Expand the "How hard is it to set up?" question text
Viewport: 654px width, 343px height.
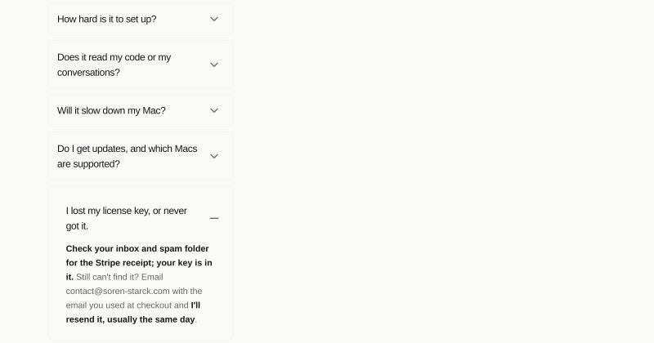107,19
